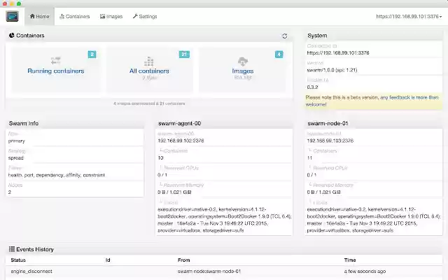The height and width of the screenshot is (280, 448).
Task: Open the Home tab
Action: pyautogui.click(x=38, y=16)
